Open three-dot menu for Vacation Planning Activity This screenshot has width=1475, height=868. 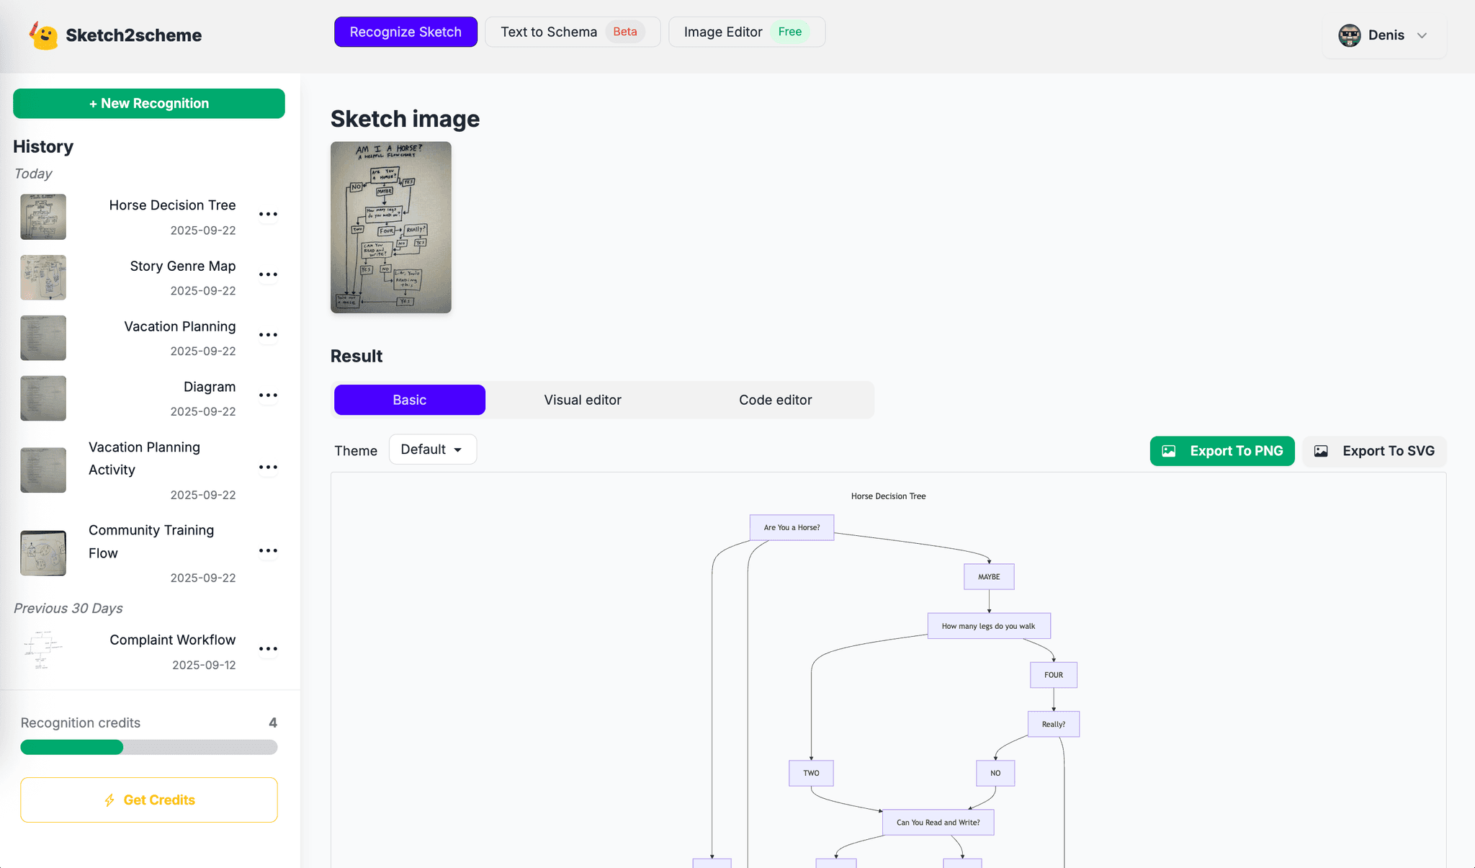[x=268, y=467]
